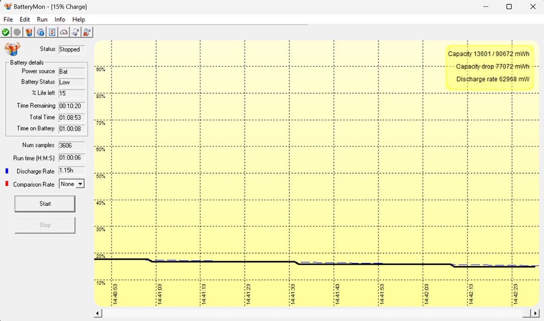Viewport: 544px width, 321px height.
Task: Click the disabled Stop button
Action: tap(45, 225)
